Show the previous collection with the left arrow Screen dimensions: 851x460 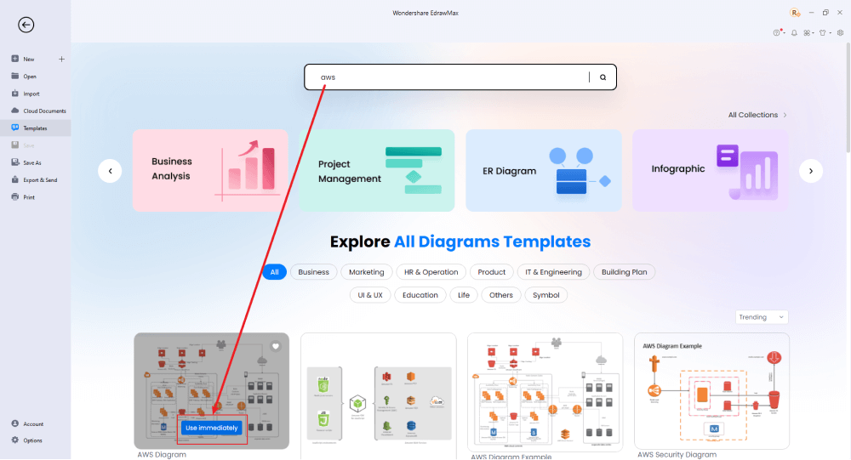[x=110, y=171]
